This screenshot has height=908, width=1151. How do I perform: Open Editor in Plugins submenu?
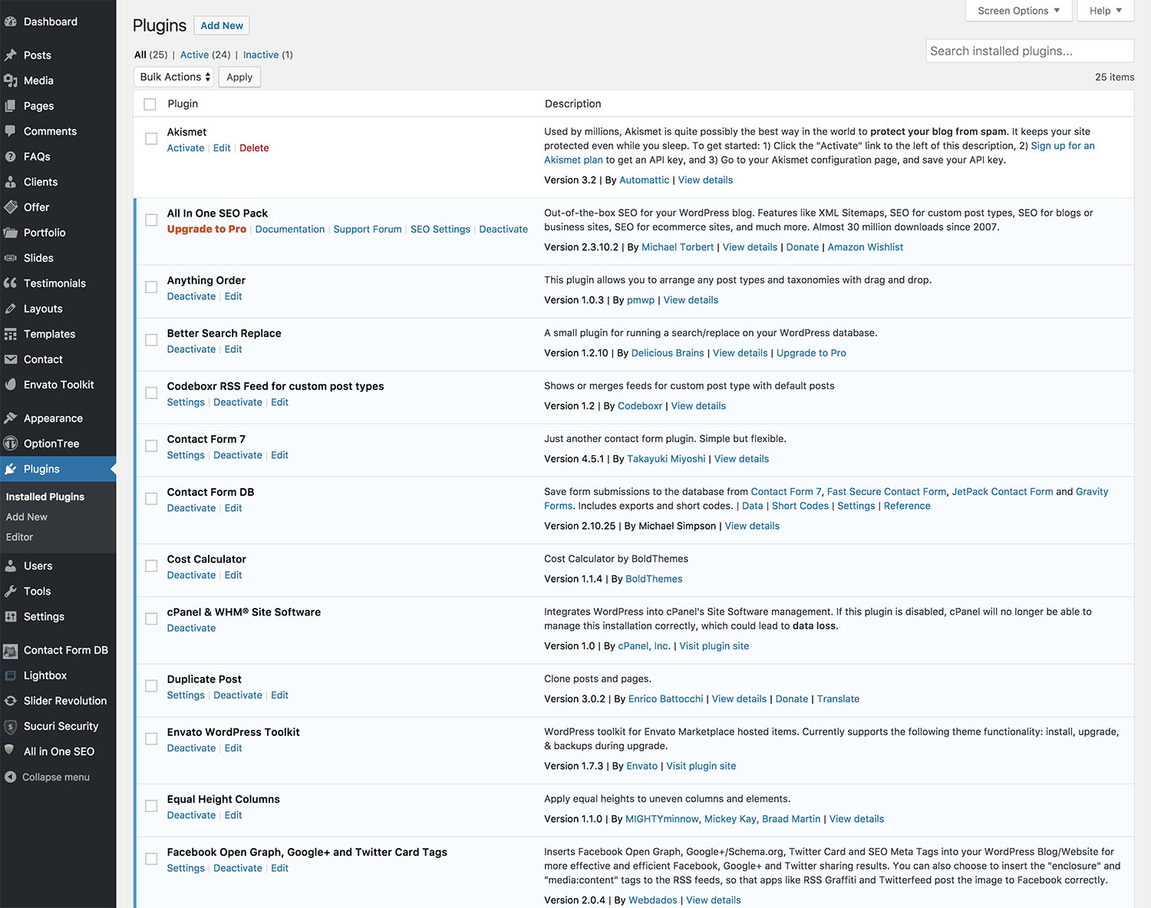(20, 537)
